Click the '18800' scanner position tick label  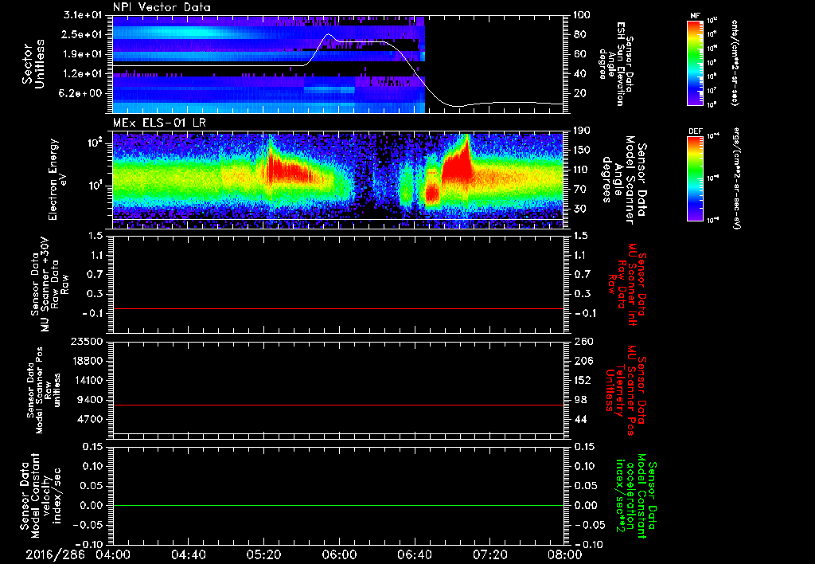tap(87, 361)
